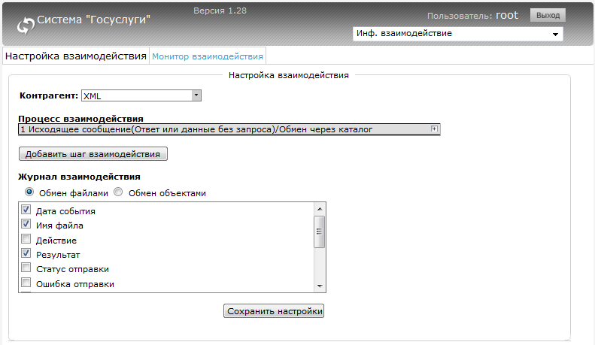Switch to "Монитор взаимодействия" tab
595x345 pixels.
tap(207, 56)
